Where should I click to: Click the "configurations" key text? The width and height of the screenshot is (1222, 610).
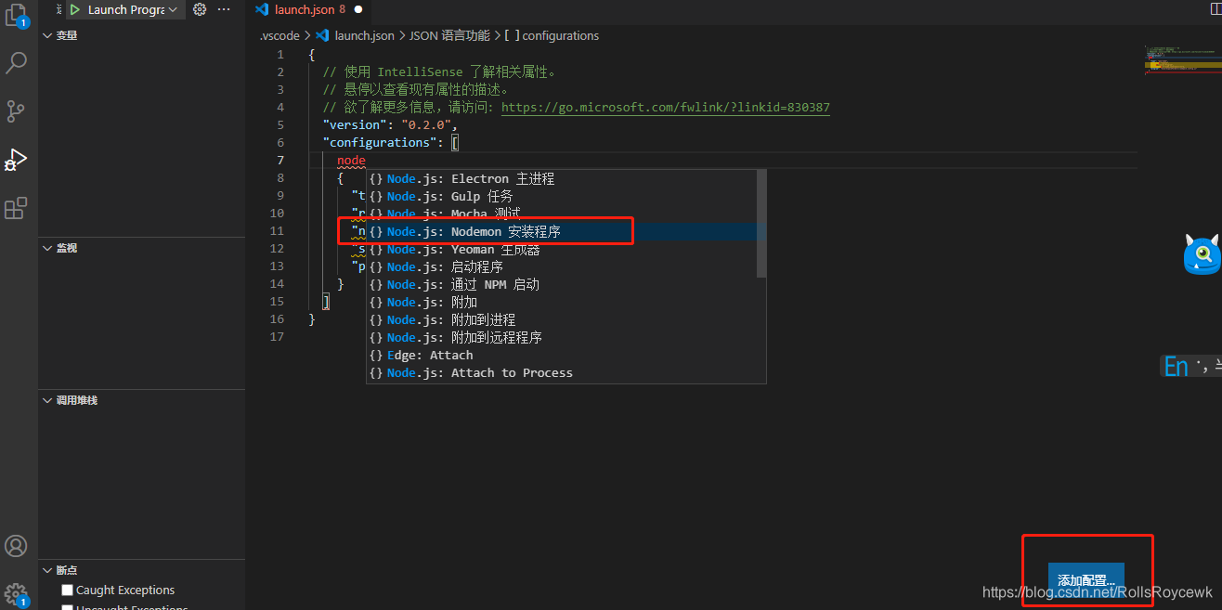point(380,142)
